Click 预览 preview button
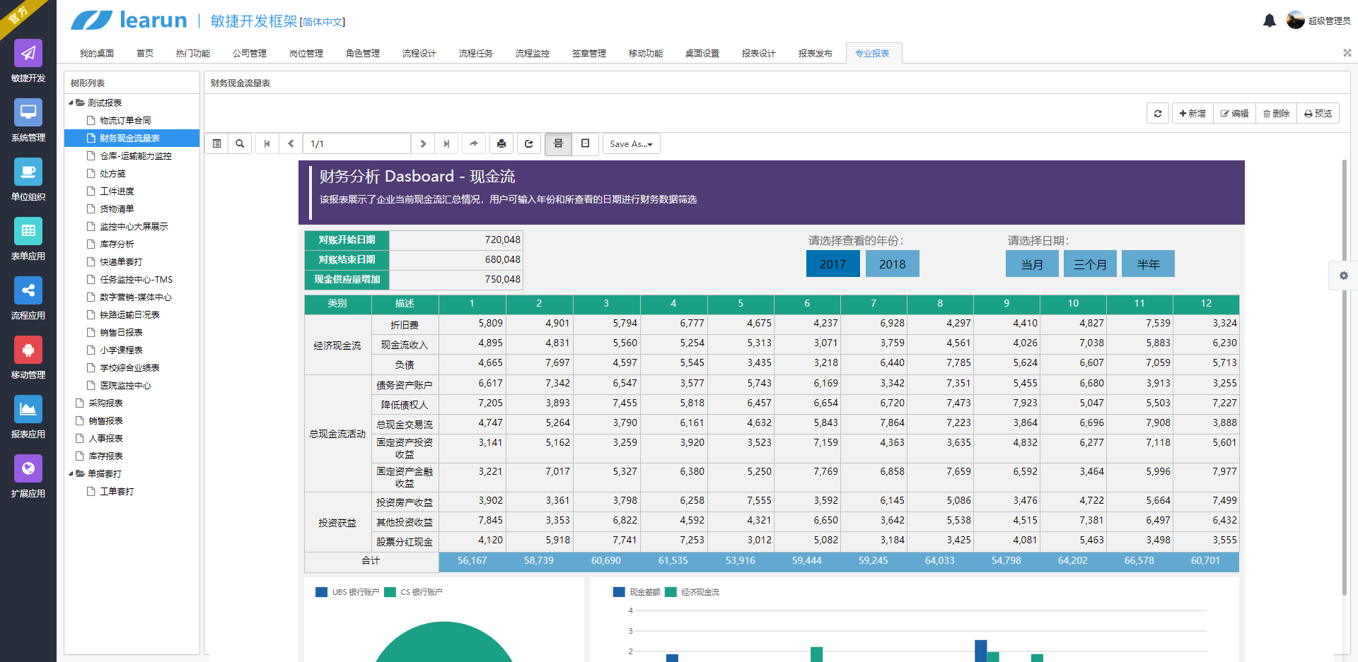 [1318, 113]
